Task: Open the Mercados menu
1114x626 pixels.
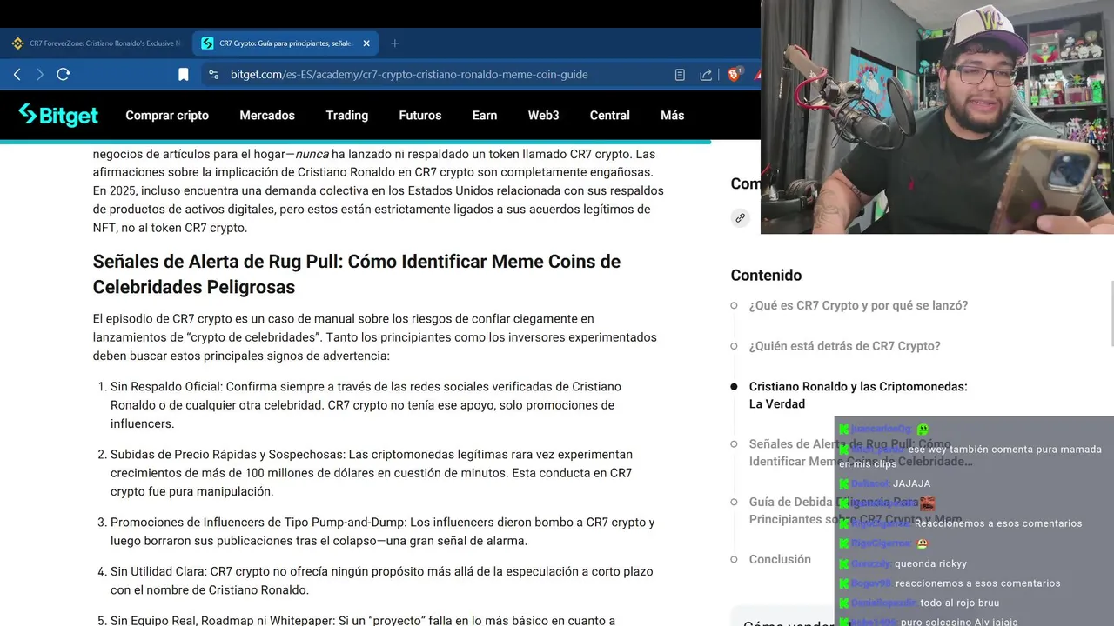Action: coord(267,115)
